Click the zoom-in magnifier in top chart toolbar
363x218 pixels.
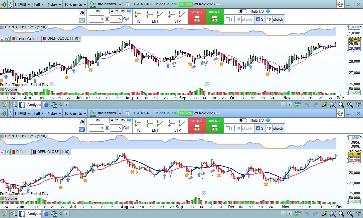pyautogui.click(x=350, y=105)
